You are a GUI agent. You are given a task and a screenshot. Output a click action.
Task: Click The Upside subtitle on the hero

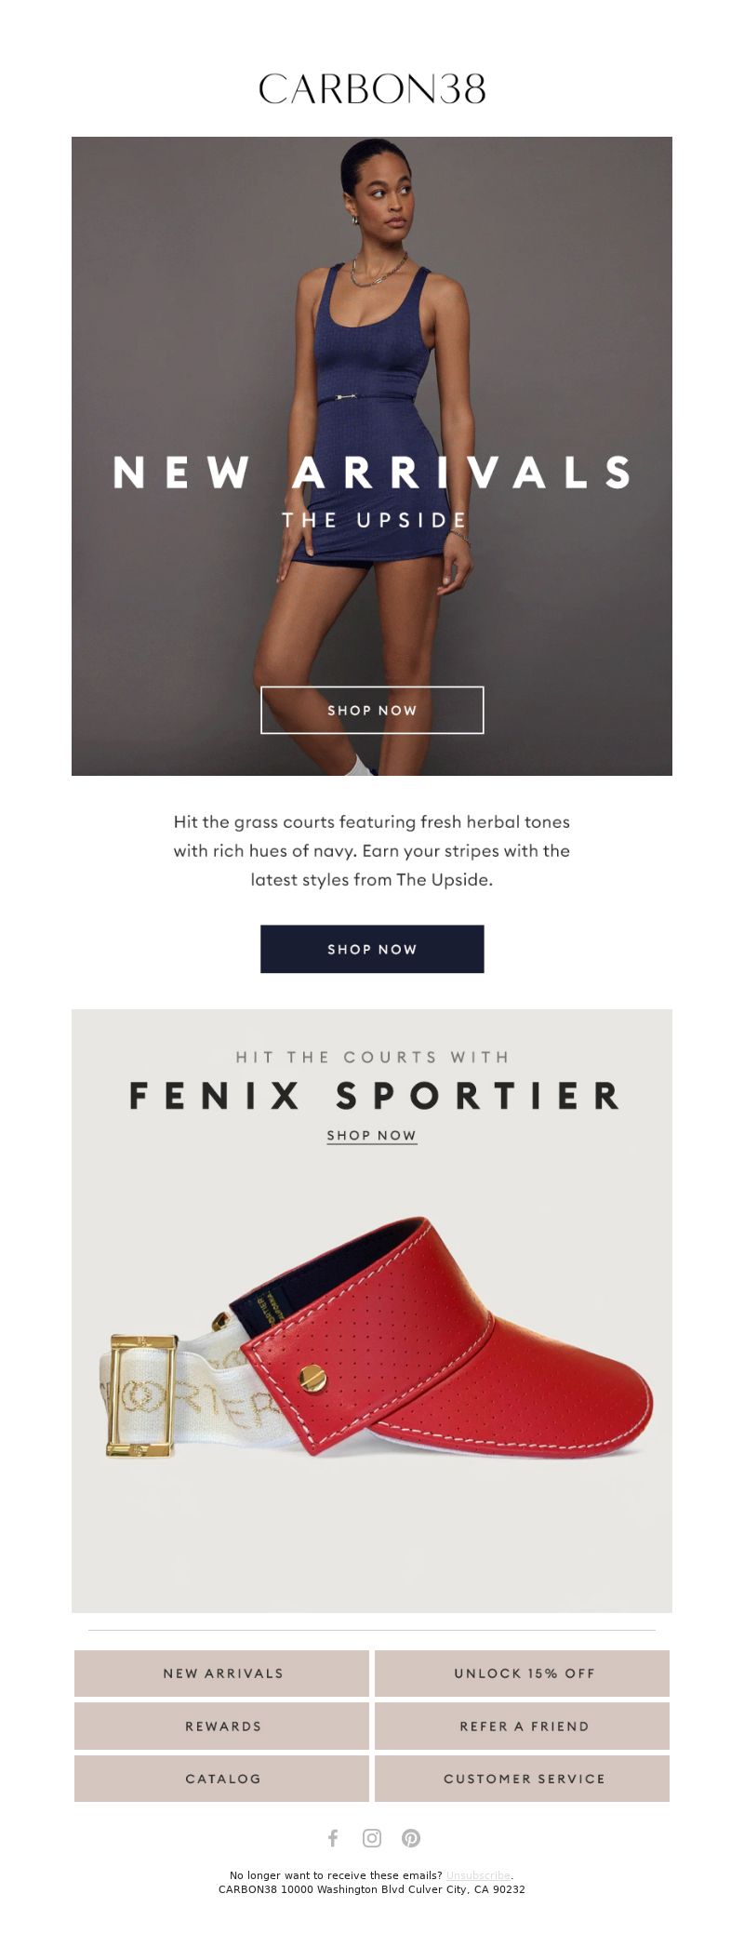coord(374,520)
